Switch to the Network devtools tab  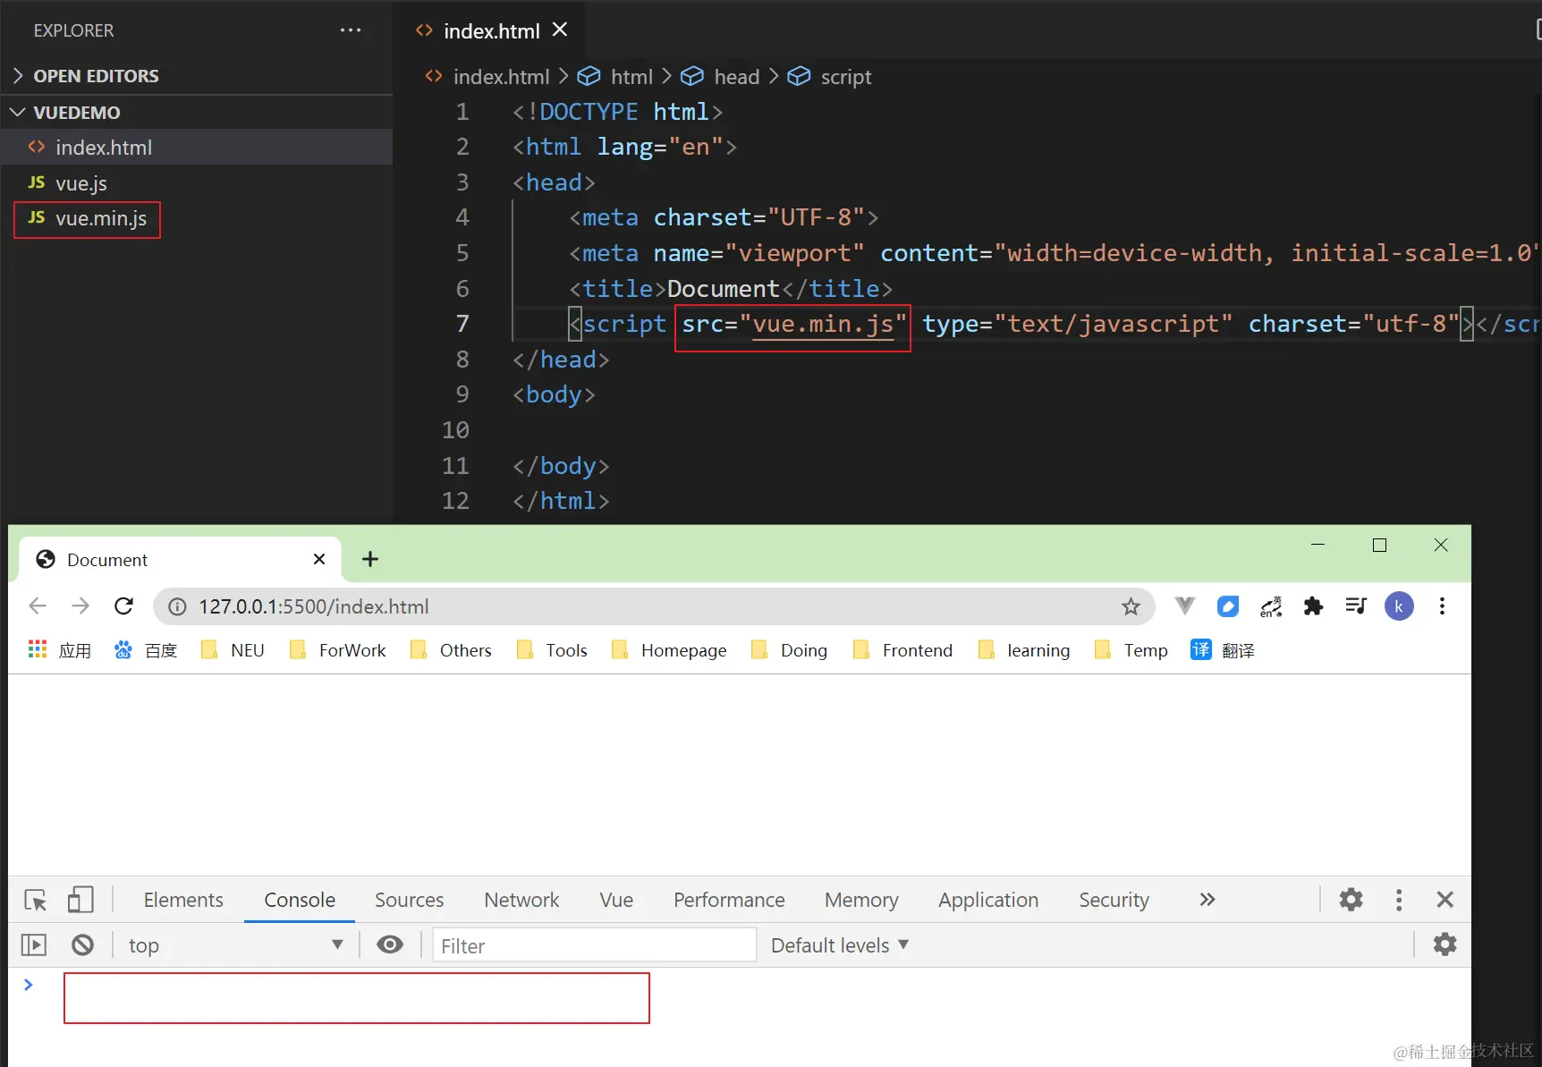(521, 900)
